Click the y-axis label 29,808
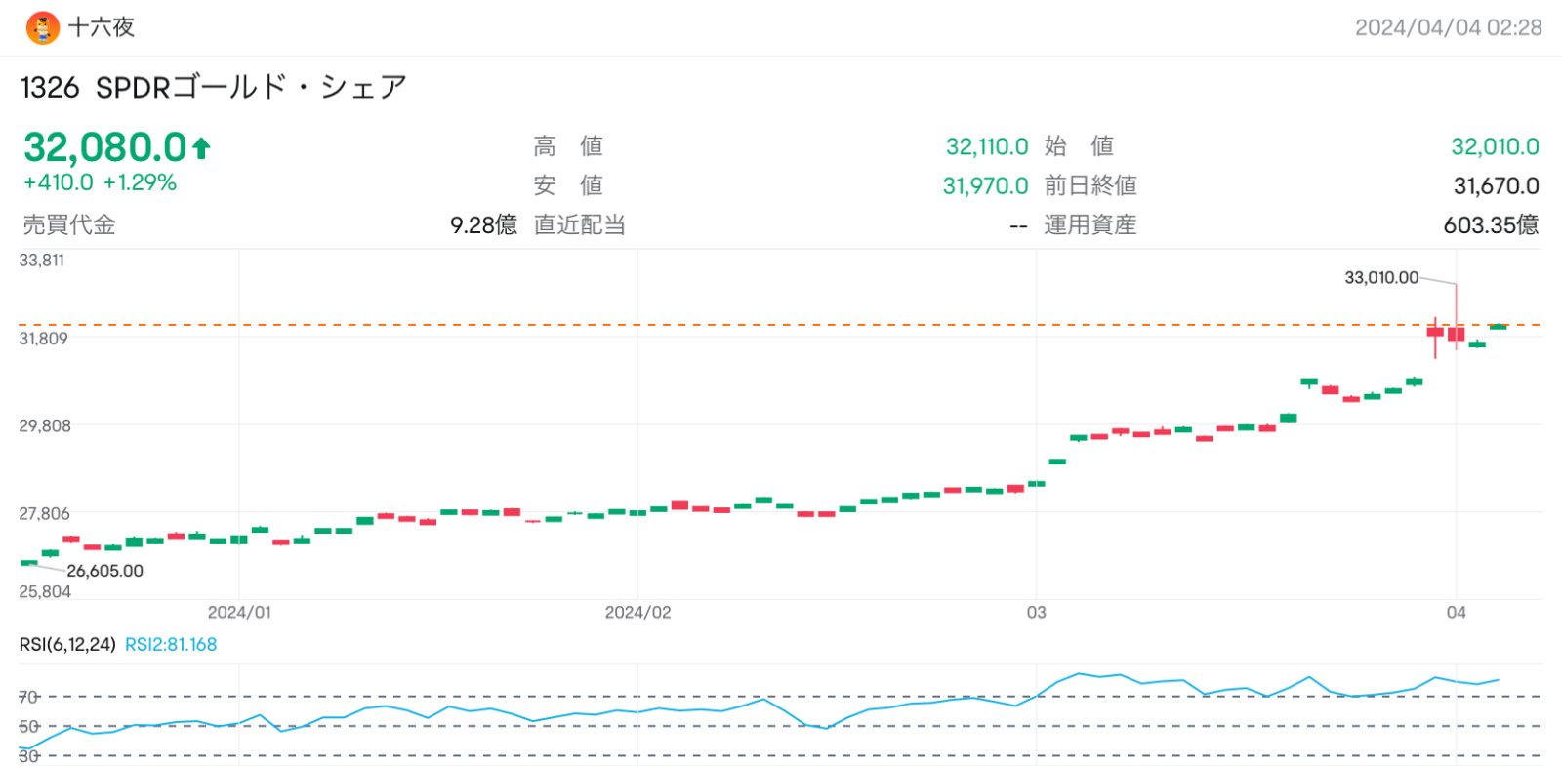Image resolution: width=1562 pixels, height=766 pixels. coord(45,425)
